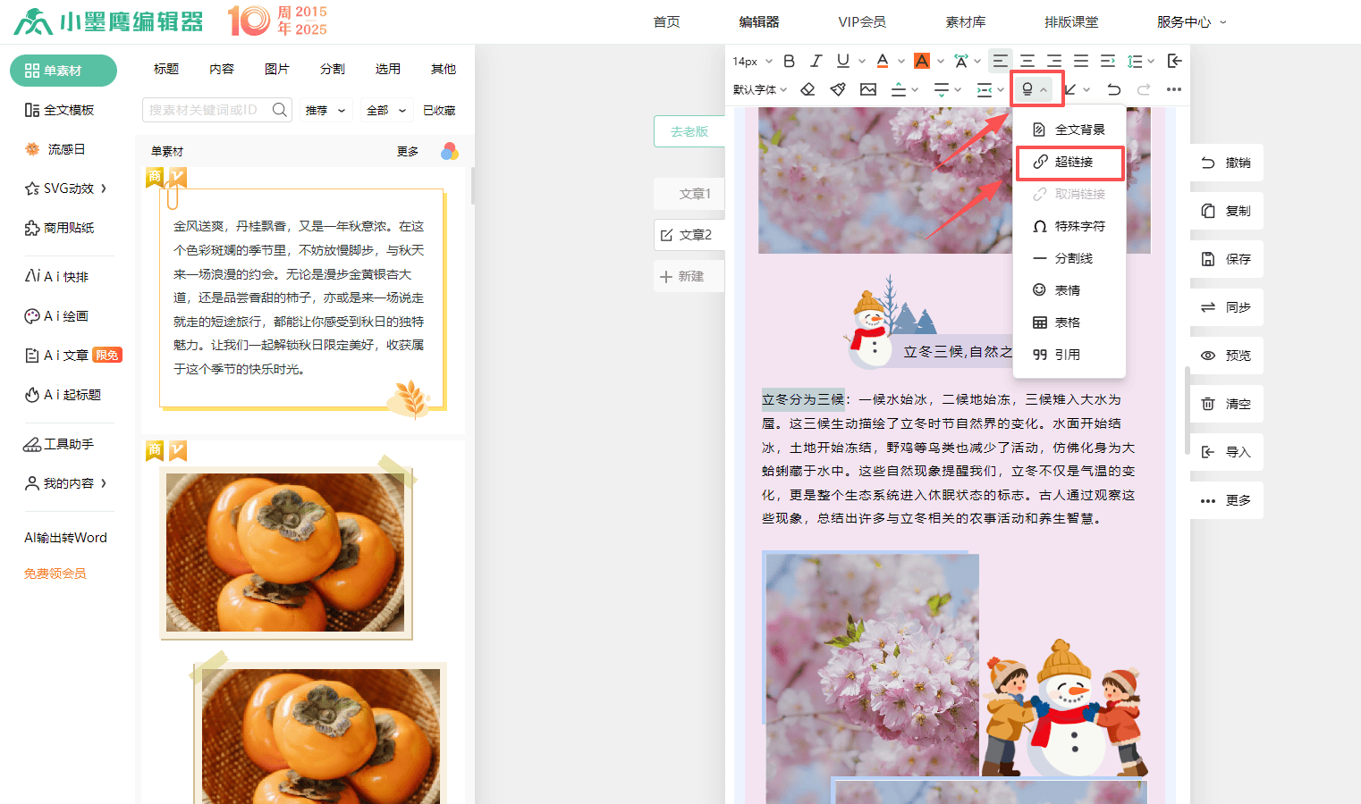Select 超链接 from the dropdown menu
Viewport: 1361px width, 804px height.
(1070, 162)
